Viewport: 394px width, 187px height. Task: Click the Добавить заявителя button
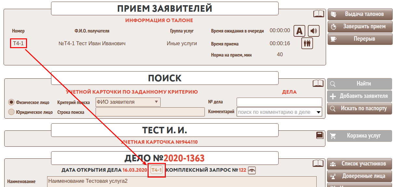(360, 96)
